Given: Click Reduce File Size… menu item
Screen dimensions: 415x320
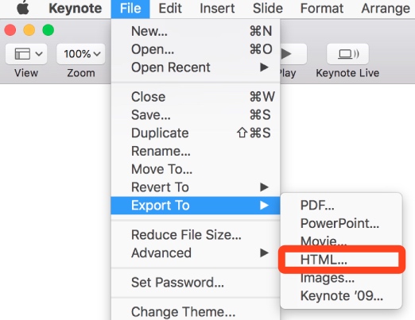Looking at the screenshot, I should click(196, 235).
